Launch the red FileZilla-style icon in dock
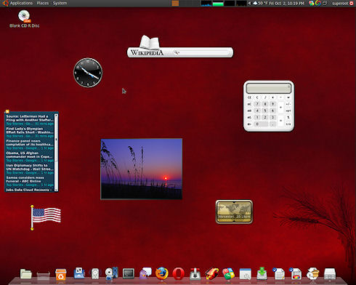 click(x=212, y=274)
